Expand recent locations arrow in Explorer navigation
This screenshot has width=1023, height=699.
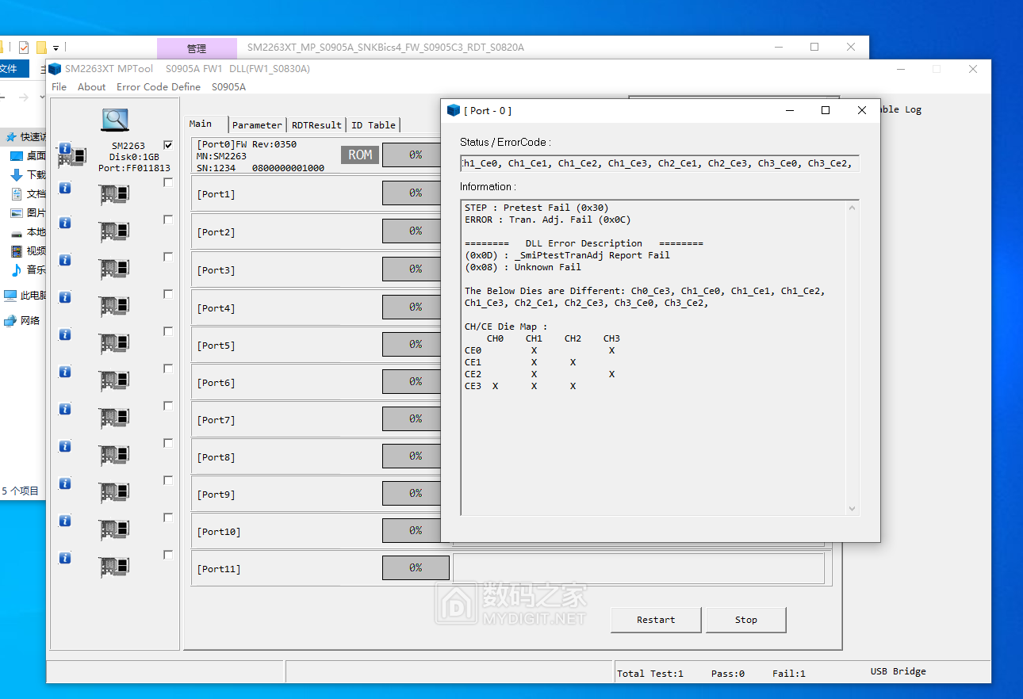point(41,97)
